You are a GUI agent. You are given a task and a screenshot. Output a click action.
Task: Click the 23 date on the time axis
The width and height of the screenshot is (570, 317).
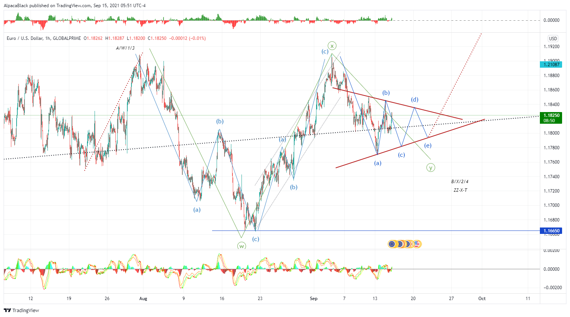260,299
